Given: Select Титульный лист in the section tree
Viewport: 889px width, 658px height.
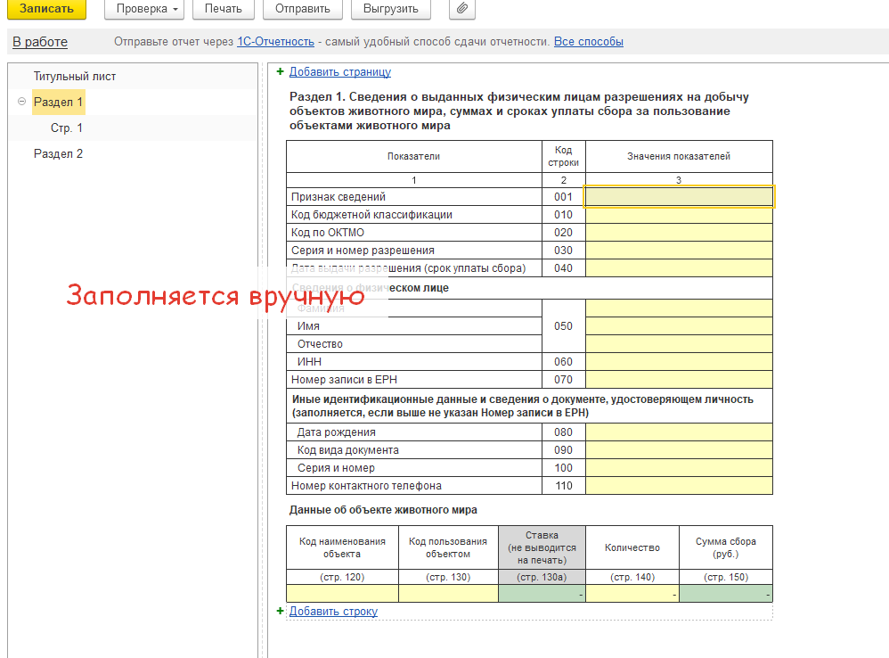Looking at the screenshot, I should click(x=75, y=77).
